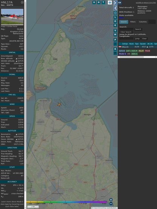The image size is (157, 209).
Task: Click the orange helicopter icon on map
Action: (x=59, y=104)
